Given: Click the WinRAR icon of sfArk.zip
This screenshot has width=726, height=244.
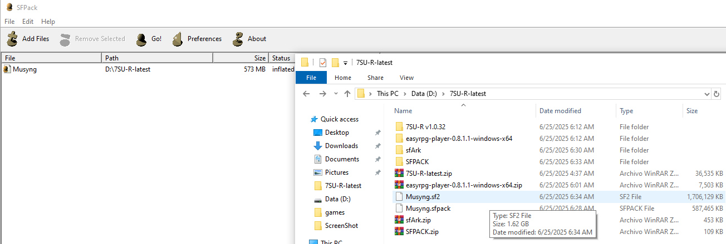Looking at the screenshot, I should (x=399, y=220).
